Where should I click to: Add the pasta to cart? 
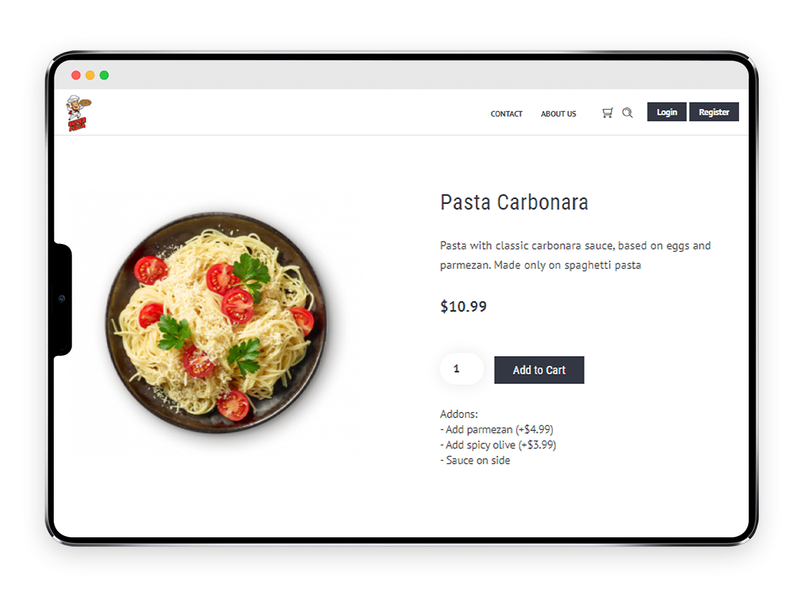point(539,370)
